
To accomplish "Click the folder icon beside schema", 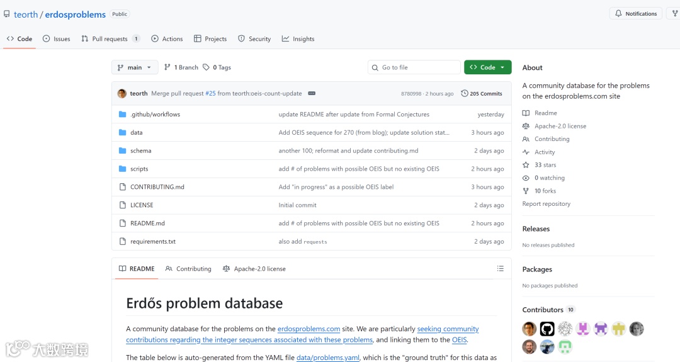I will (x=122, y=150).
